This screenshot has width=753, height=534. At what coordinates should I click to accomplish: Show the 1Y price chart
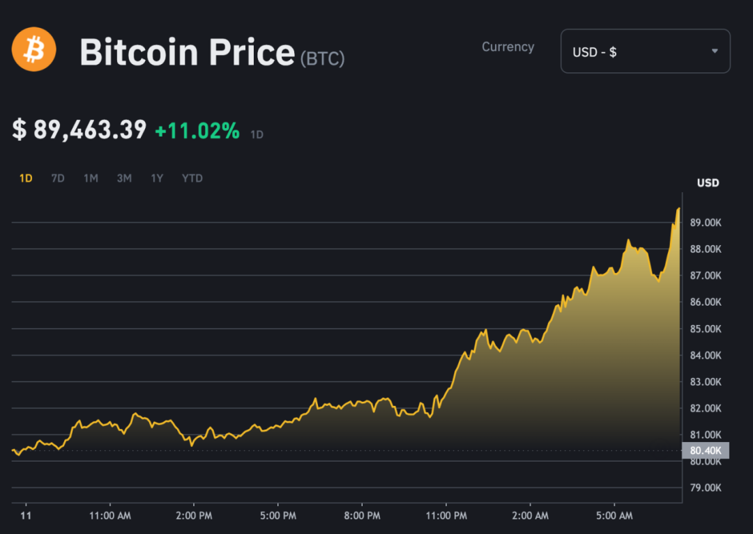click(x=157, y=178)
